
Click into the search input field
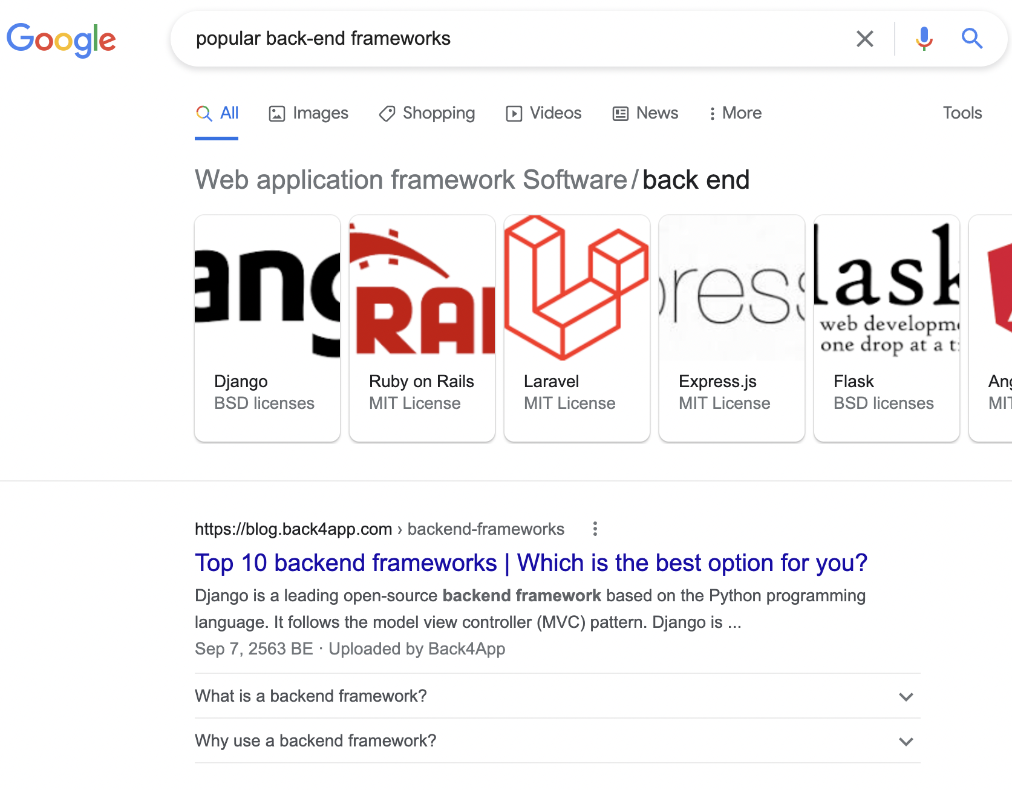(x=514, y=39)
